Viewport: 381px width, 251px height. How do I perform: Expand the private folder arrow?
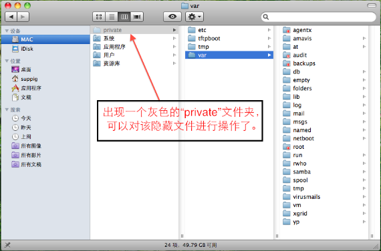click(174, 30)
